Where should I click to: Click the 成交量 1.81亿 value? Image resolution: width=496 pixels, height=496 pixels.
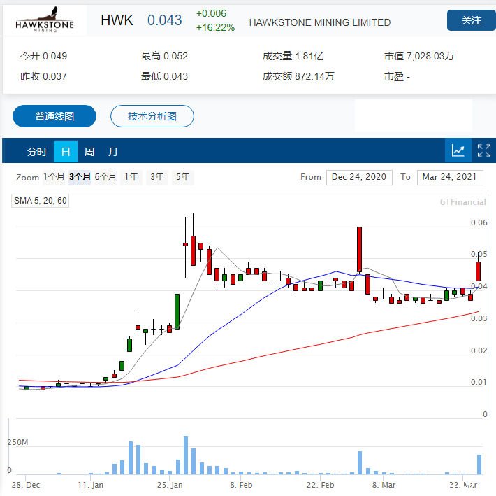(x=293, y=56)
